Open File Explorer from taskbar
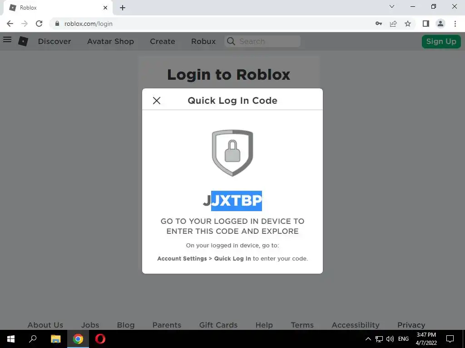This screenshot has height=348, width=465. click(55, 339)
